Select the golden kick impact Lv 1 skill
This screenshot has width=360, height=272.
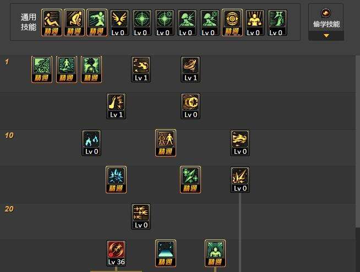(116, 106)
